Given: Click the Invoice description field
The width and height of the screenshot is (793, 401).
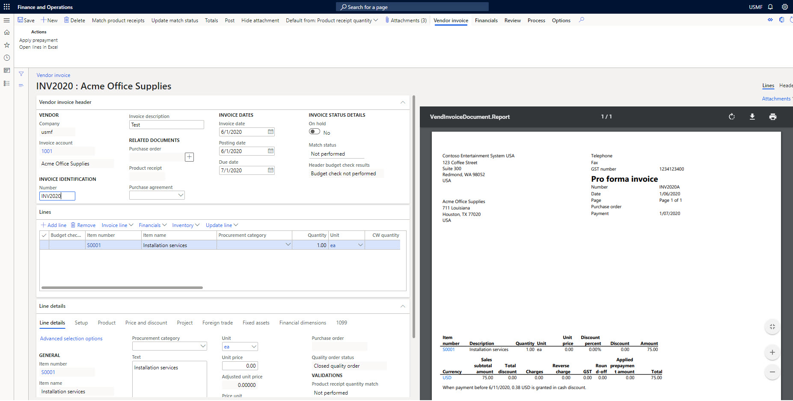Looking at the screenshot, I should point(166,124).
